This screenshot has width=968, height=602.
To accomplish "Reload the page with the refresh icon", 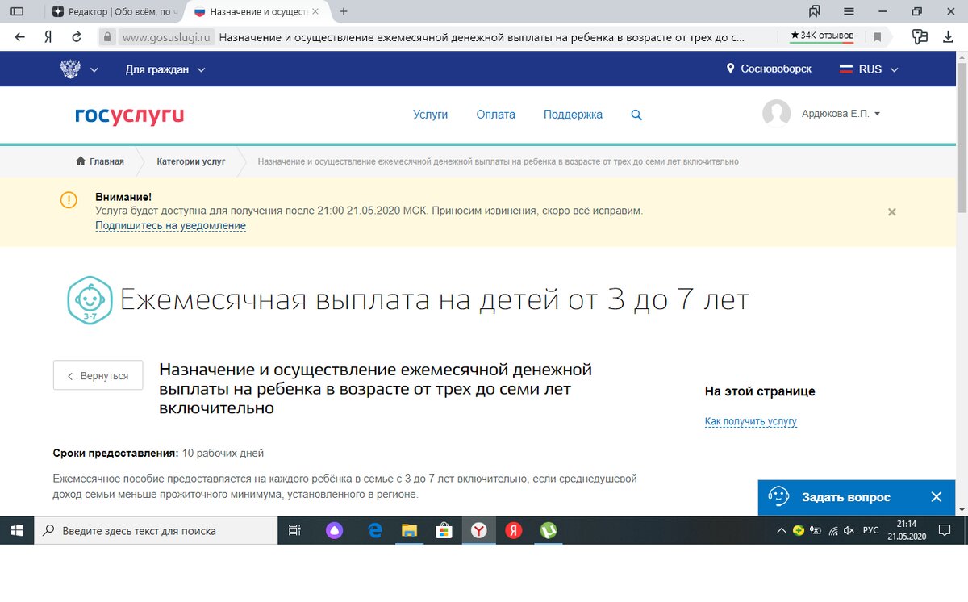I will click(75, 36).
